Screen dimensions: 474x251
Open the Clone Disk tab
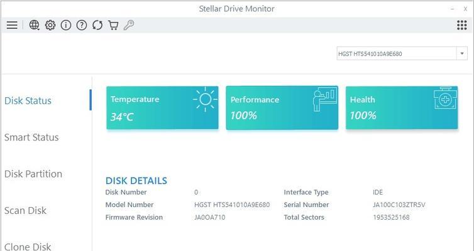28,247
